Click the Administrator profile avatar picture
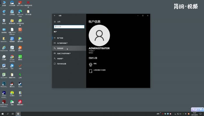The height and width of the screenshot is (116, 204). pyautogui.click(x=99, y=35)
